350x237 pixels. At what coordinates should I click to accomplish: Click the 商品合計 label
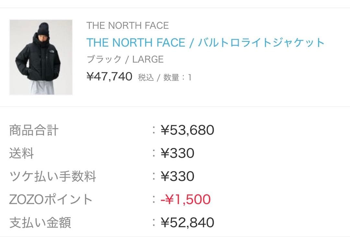point(34,130)
